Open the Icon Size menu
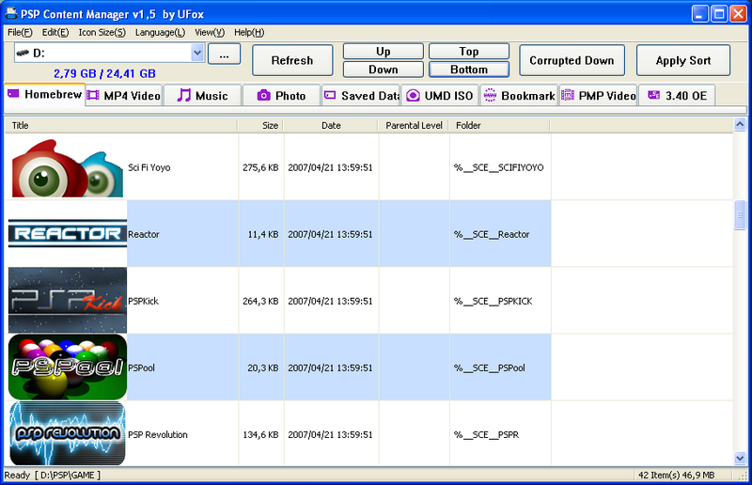Viewport: 752px width, 485px height. click(x=102, y=32)
